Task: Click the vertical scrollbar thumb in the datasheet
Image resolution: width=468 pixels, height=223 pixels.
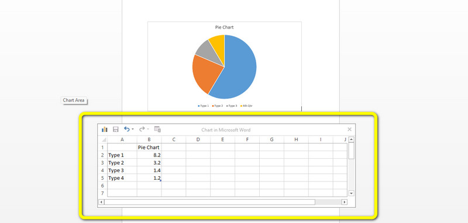Action: pos(352,151)
